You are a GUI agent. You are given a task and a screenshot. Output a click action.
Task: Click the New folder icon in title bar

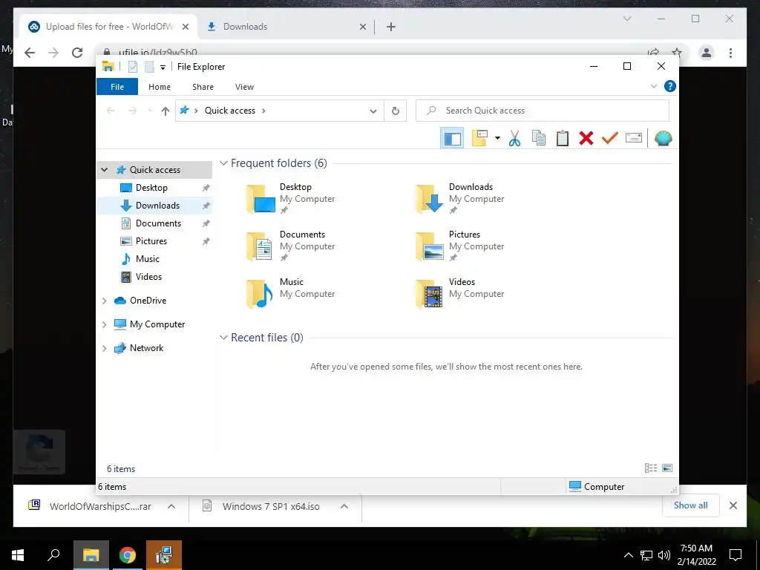coord(149,67)
